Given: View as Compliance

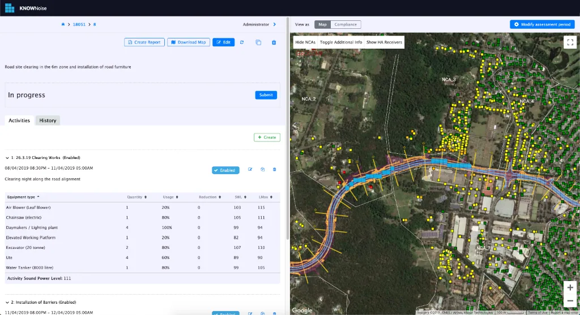Looking at the screenshot, I should 346,24.
